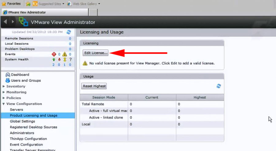Select the Total Remote row
Screen dimensions: 276x151
152,104
